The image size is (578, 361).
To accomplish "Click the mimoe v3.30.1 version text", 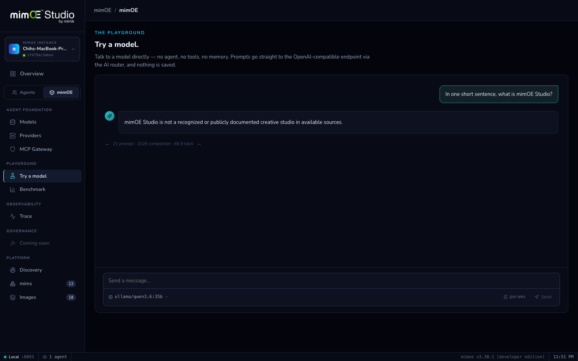I will tap(503, 357).
